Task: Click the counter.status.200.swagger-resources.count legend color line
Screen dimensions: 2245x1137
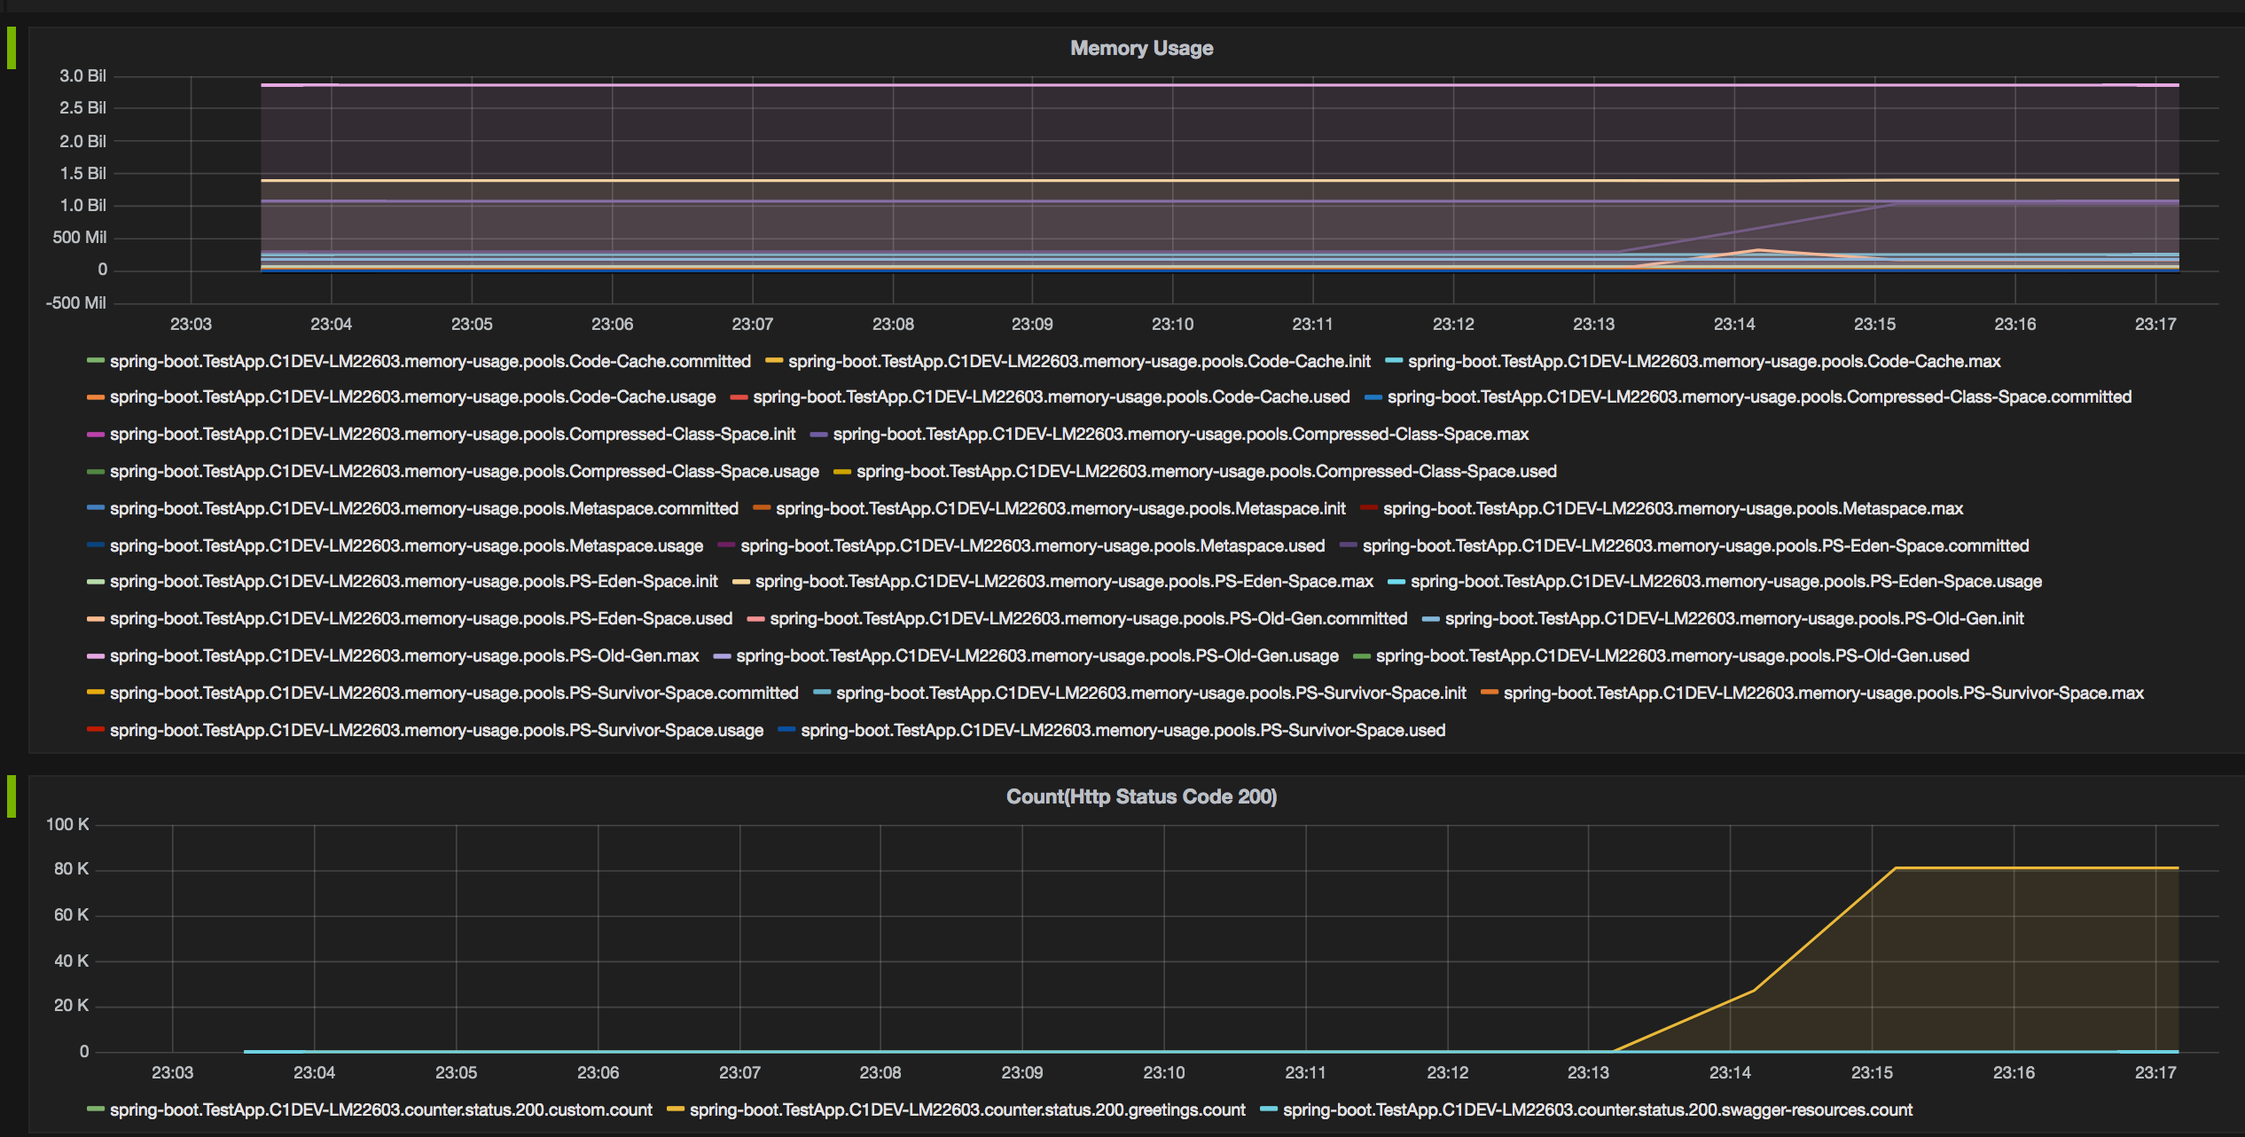Action: pos(1268,1110)
